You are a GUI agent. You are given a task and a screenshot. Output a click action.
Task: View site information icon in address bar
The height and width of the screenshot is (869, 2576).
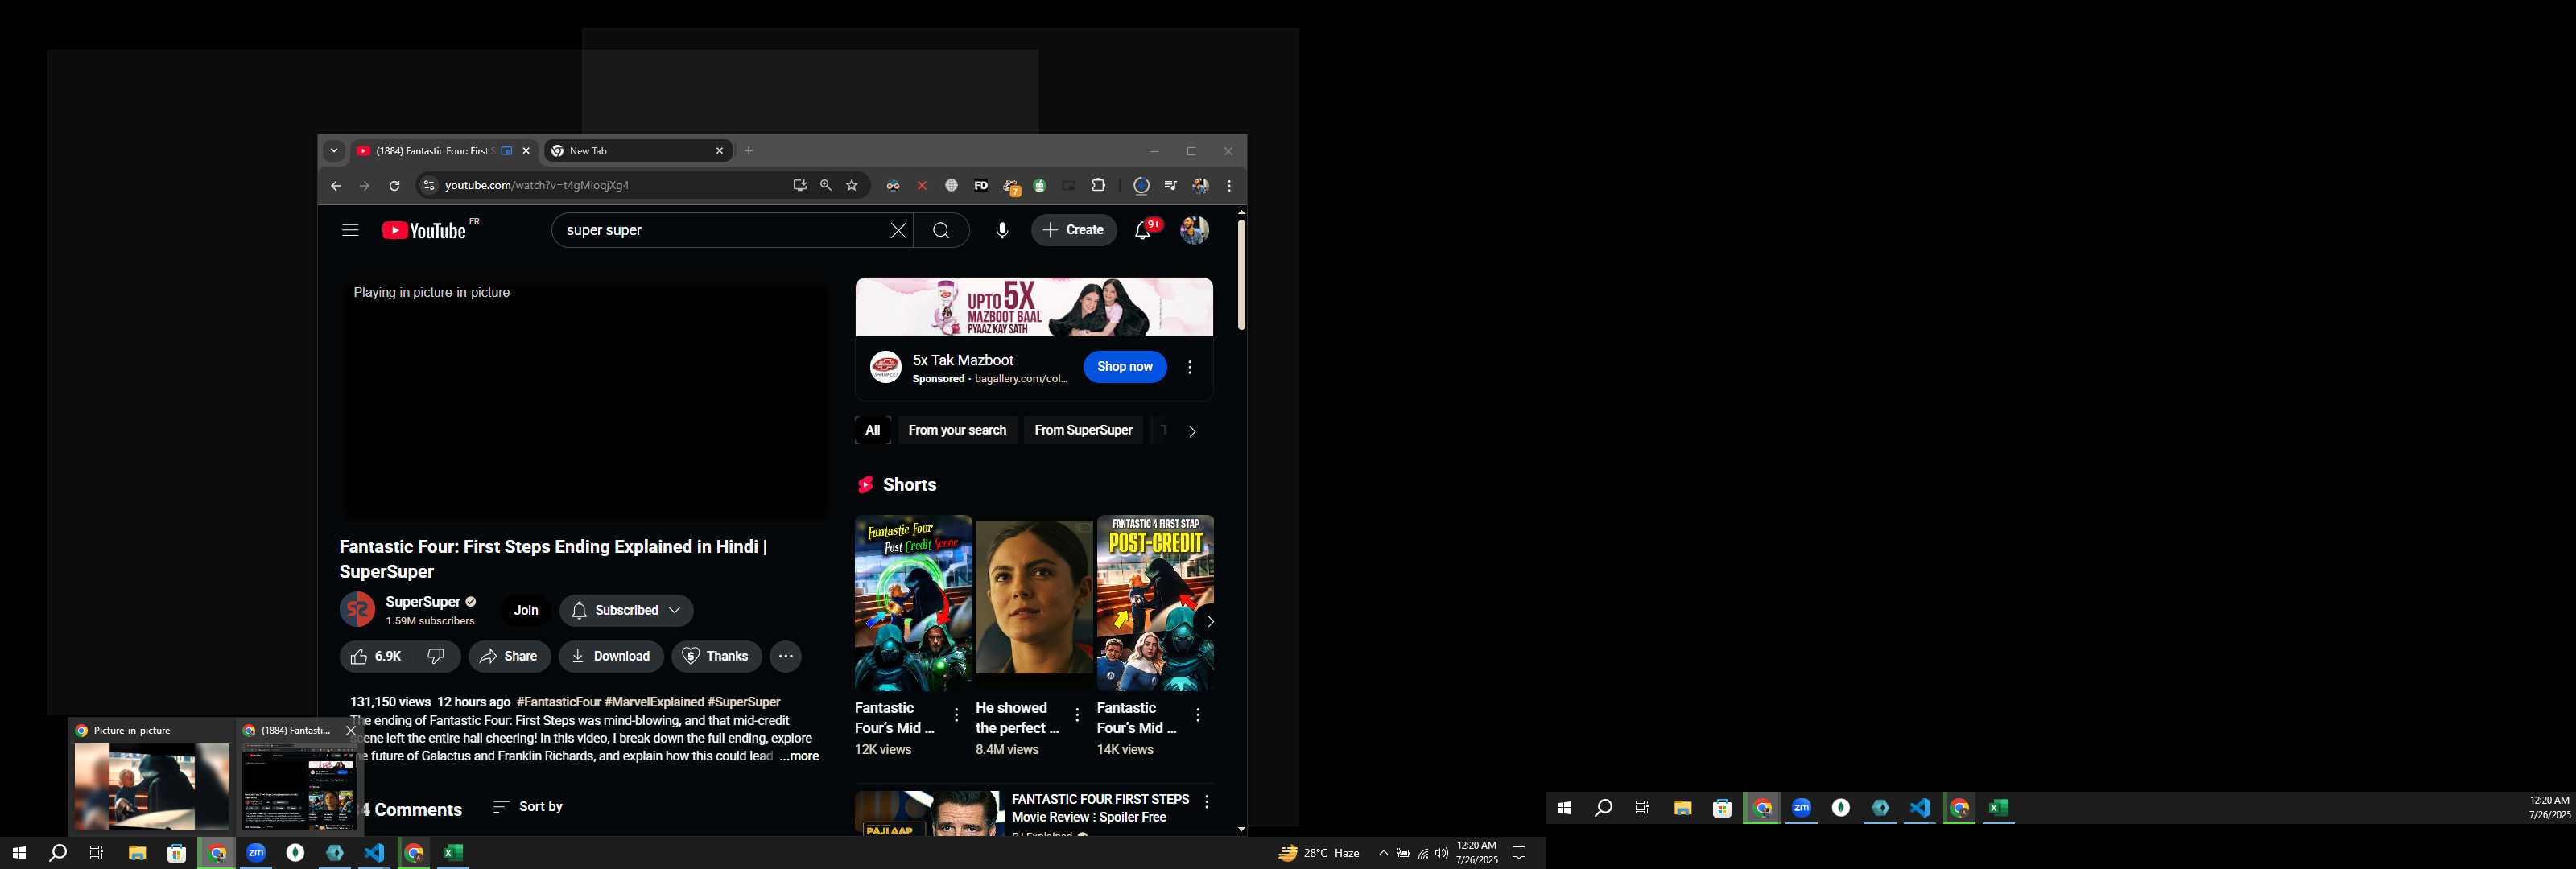[428, 185]
